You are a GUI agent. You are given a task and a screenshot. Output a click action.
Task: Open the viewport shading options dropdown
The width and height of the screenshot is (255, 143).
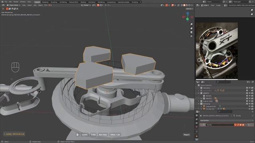click(192, 5)
